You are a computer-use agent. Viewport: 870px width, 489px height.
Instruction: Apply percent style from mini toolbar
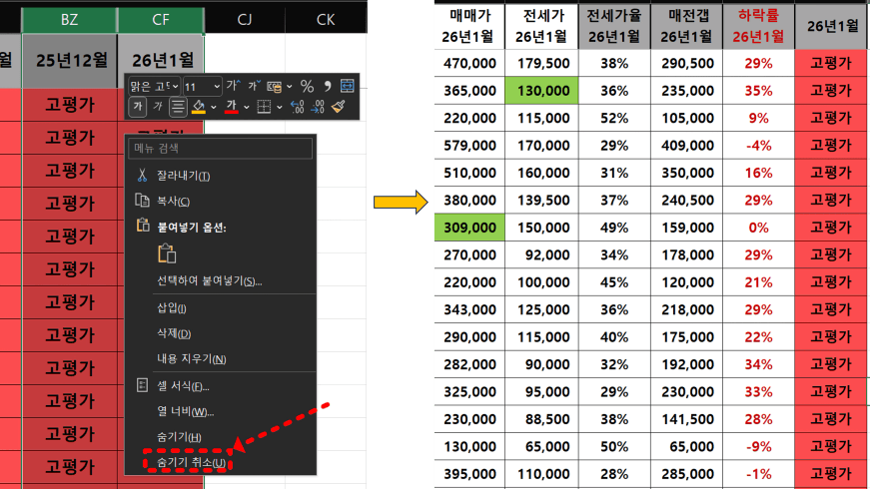point(307,87)
